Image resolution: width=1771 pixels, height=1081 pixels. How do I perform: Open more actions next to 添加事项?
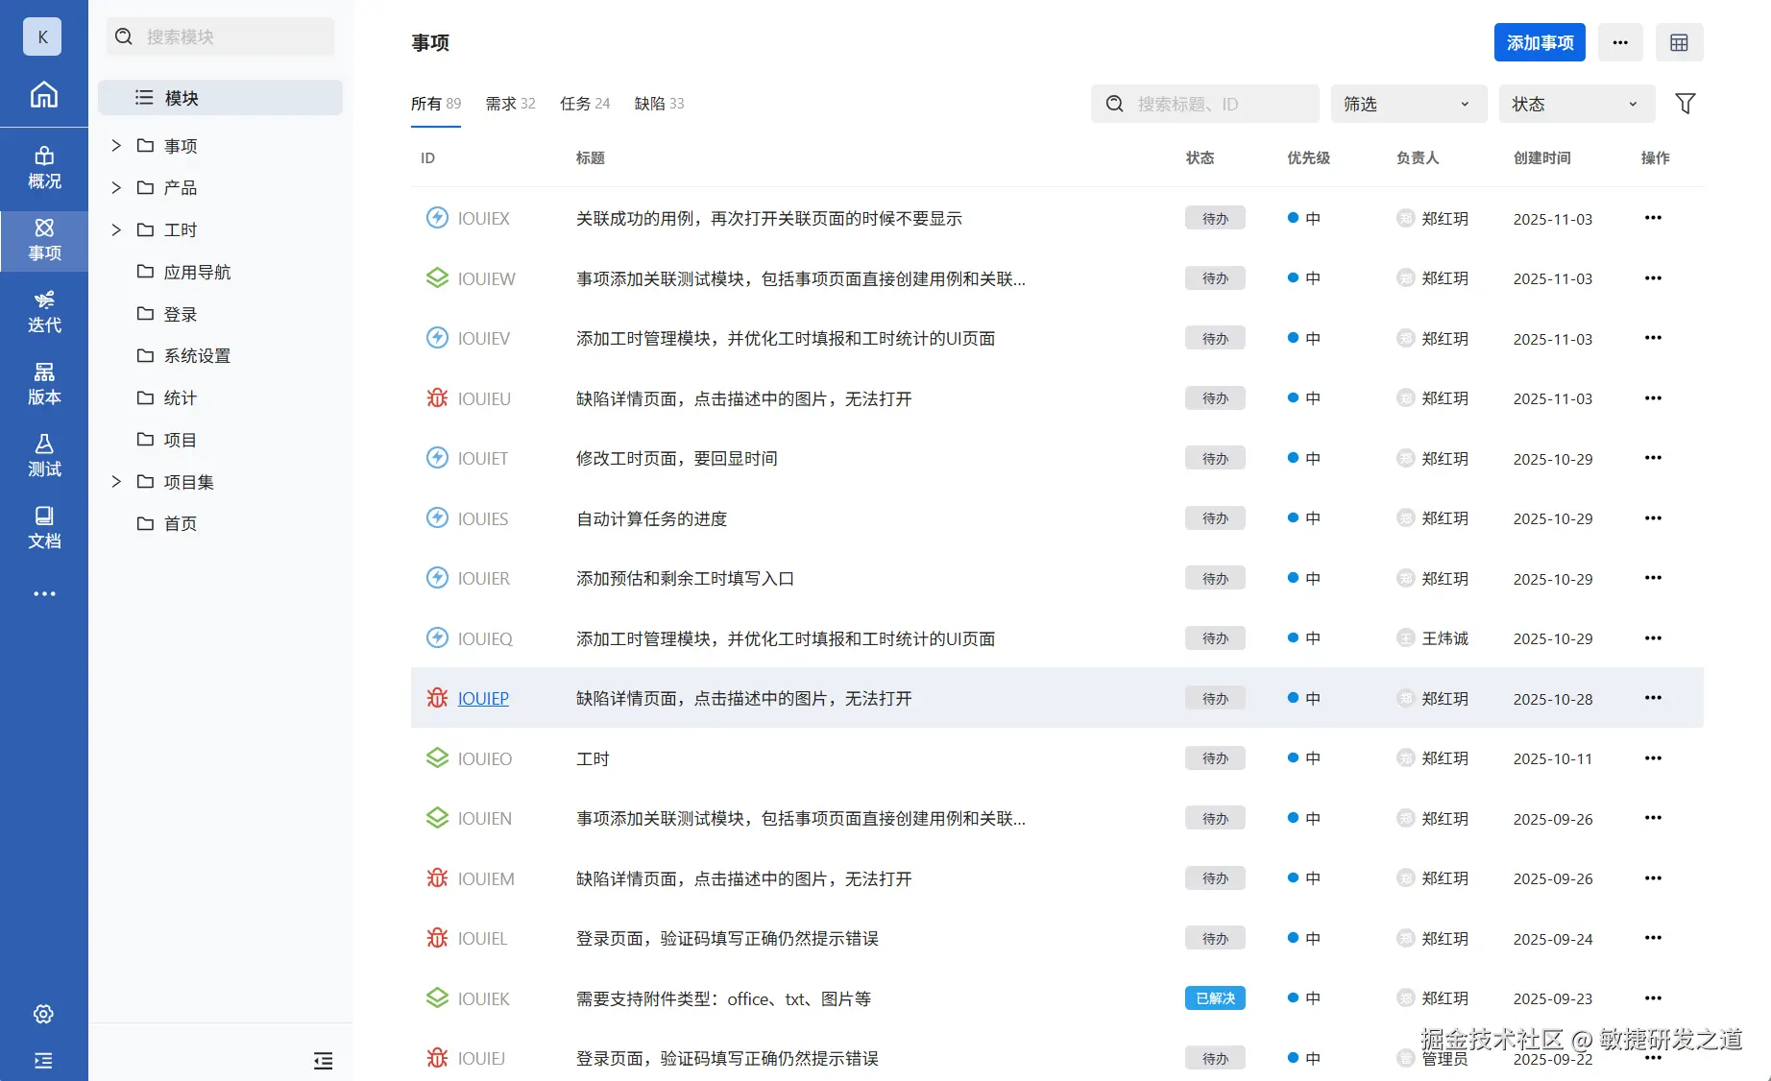(x=1620, y=42)
